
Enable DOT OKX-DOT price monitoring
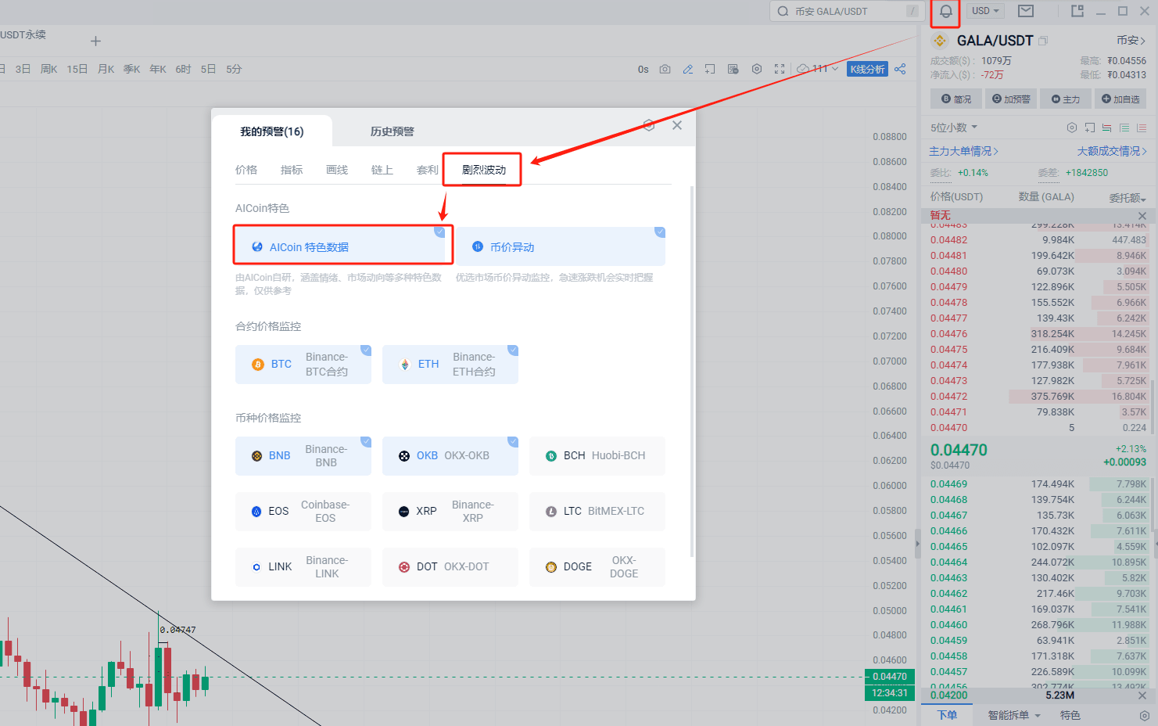coord(450,567)
